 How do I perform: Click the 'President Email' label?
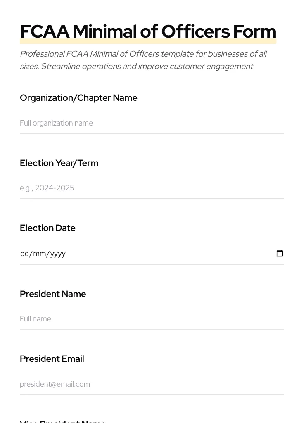pos(52,359)
